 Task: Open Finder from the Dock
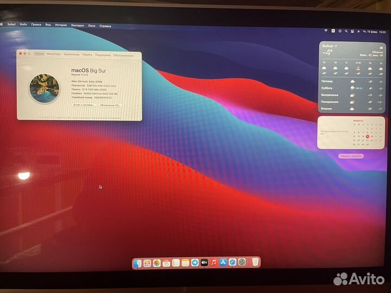pos(137,264)
